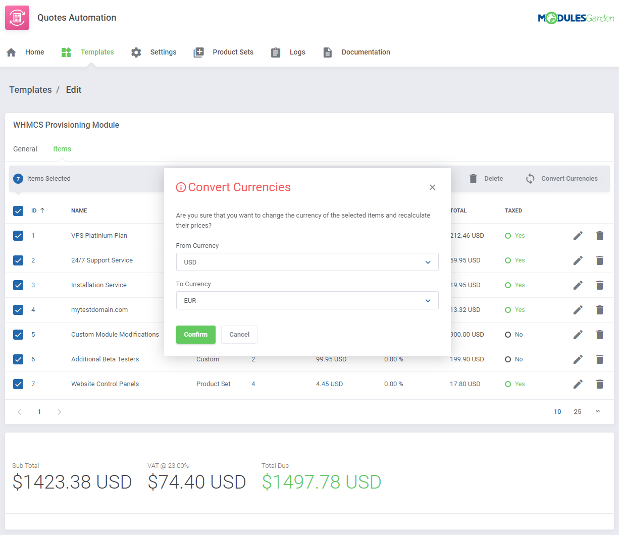This screenshot has height=535, width=619.
Task: Click the Convert Currencies refresh icon
Action: (530, 178)
